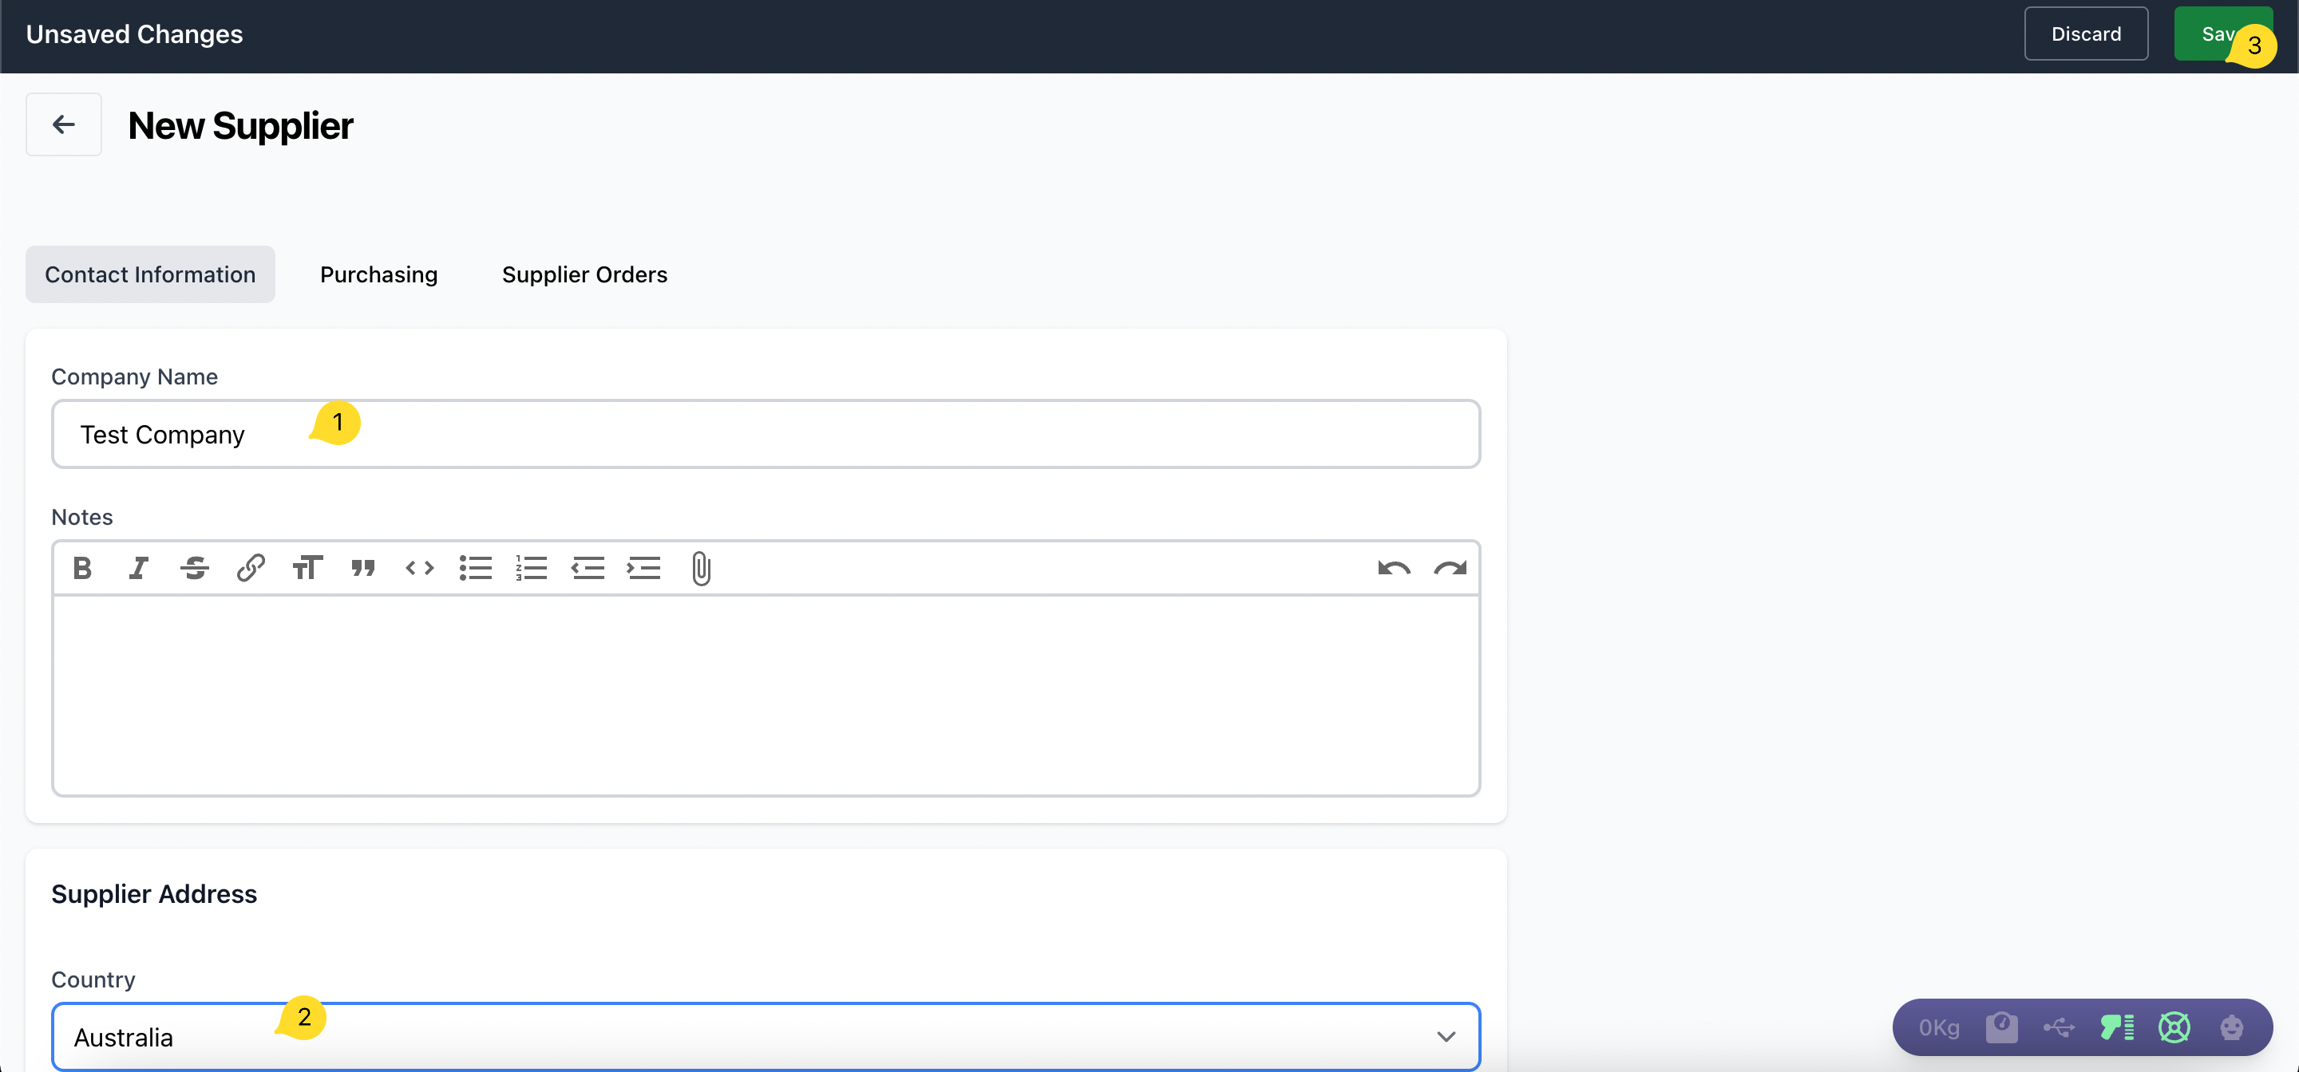2299x1072 pixels.
Task: Discard the unsaved changes
Action: (2086, 33)
